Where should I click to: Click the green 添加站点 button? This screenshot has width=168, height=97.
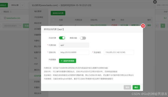(x=4, y=5)
